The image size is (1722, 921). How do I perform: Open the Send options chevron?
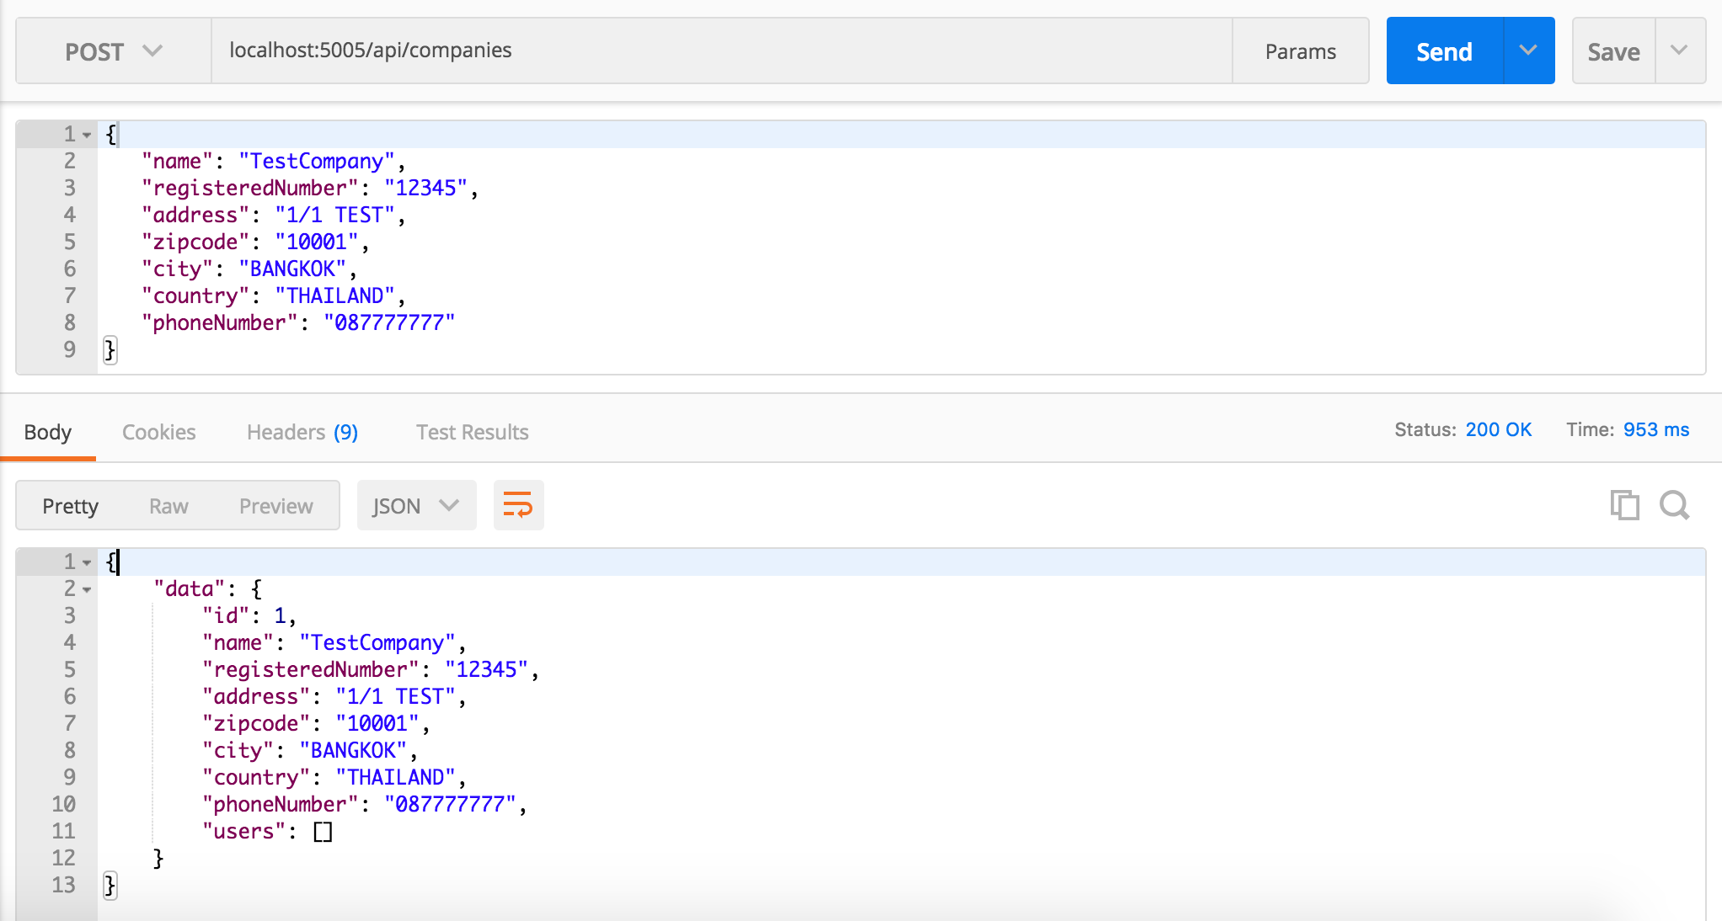pyautogui.click(x=1528, y=51)
